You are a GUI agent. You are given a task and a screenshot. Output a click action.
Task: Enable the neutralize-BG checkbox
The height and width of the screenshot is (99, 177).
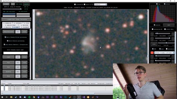click(153, 29)
